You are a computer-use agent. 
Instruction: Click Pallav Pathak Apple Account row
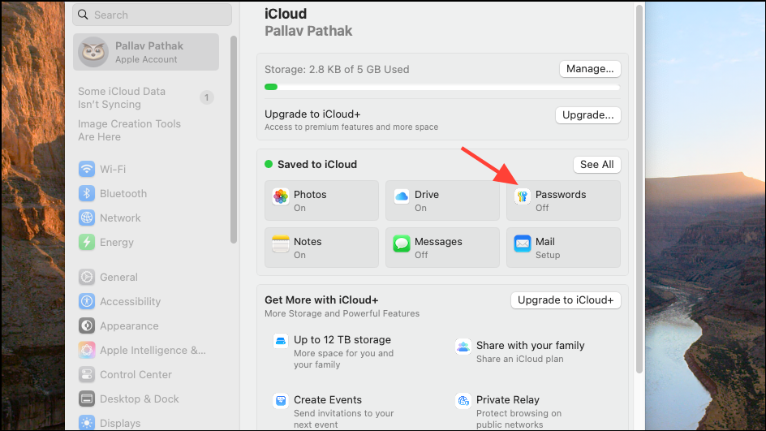[x=146, y=52]
